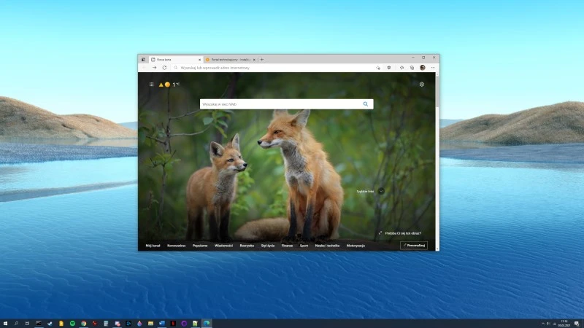Open the Nauka i technika feed tab
Viewport: 584px width, 328px height.
(x=327, y=246)
